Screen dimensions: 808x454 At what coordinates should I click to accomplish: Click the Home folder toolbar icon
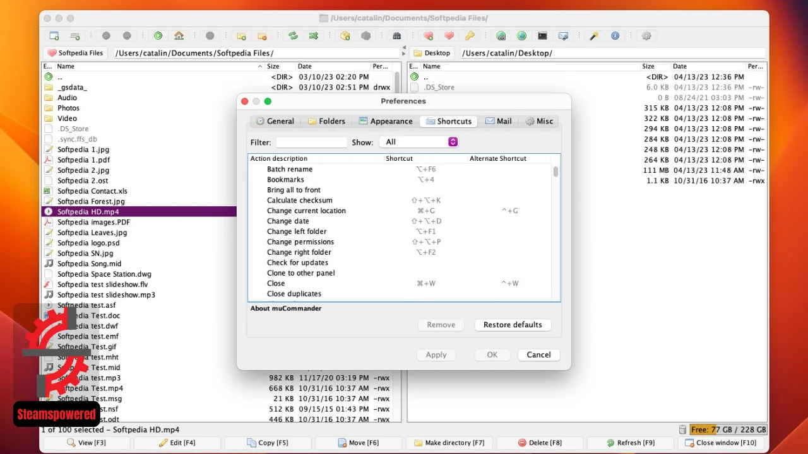tap(179, 36)
